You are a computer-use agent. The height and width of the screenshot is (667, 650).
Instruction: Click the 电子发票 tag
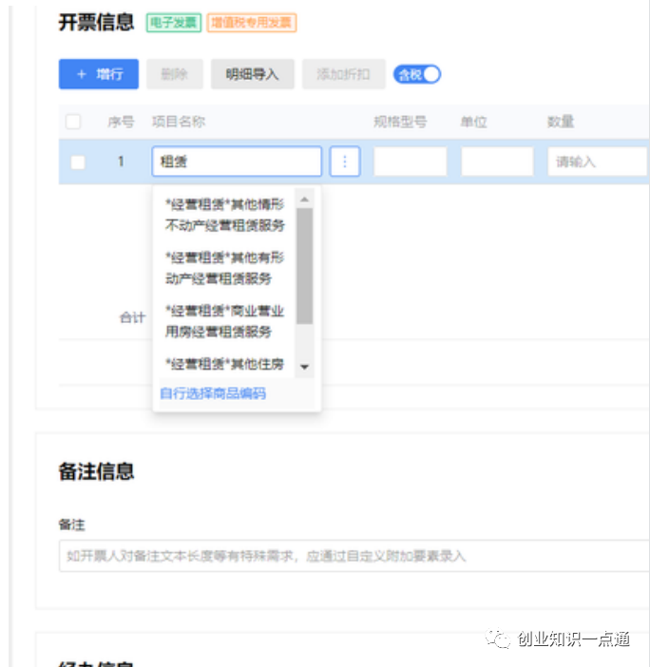174,23
